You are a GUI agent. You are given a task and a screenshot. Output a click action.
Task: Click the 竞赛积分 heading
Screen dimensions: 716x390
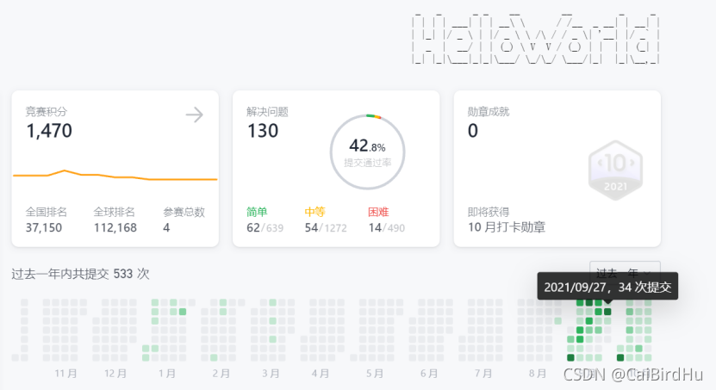(47, 112)
